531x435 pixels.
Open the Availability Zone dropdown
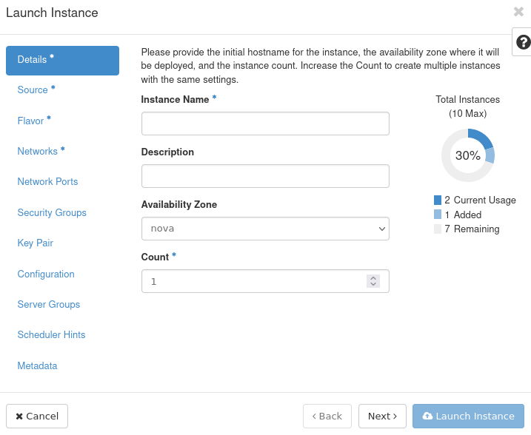click(x=265, y=229)
